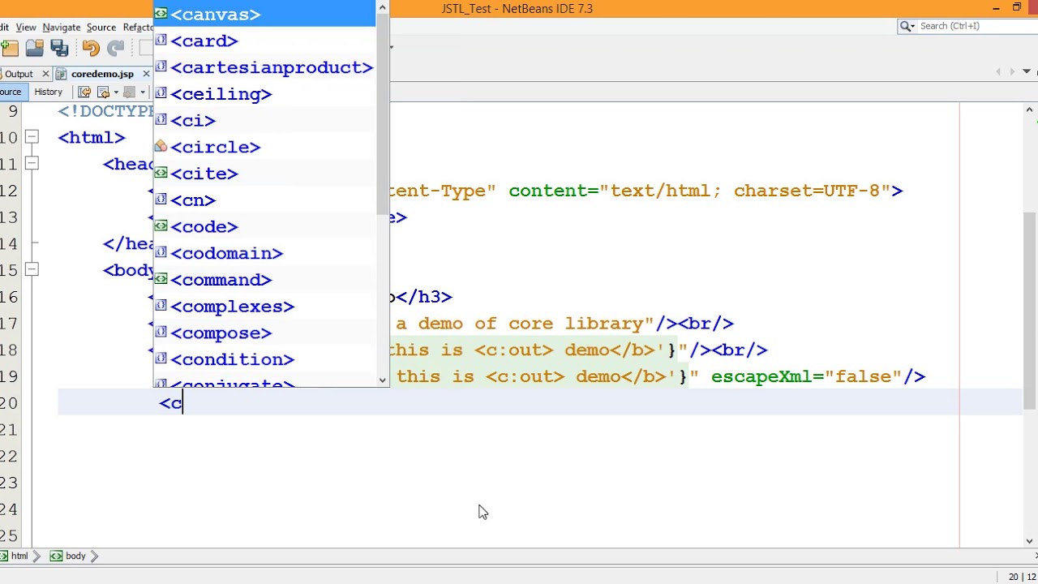This screenshot has width=1038, height=584.
Task: Select the <compose> completion item
Action: click(x=264, y=333)
